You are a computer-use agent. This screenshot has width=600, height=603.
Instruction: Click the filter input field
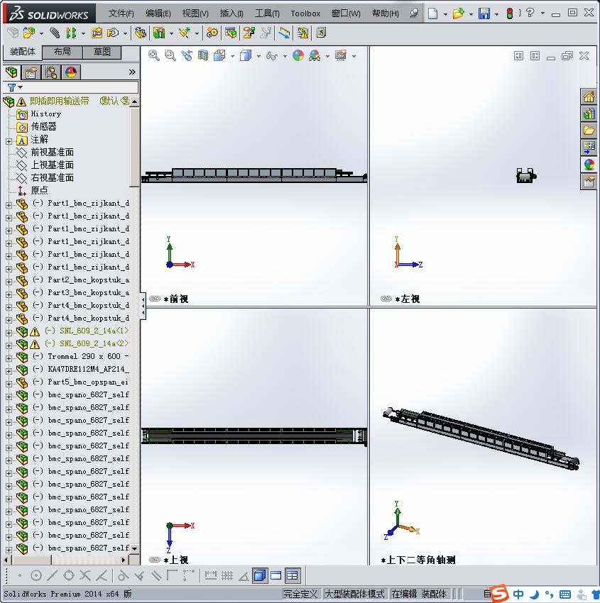point(80,87)
